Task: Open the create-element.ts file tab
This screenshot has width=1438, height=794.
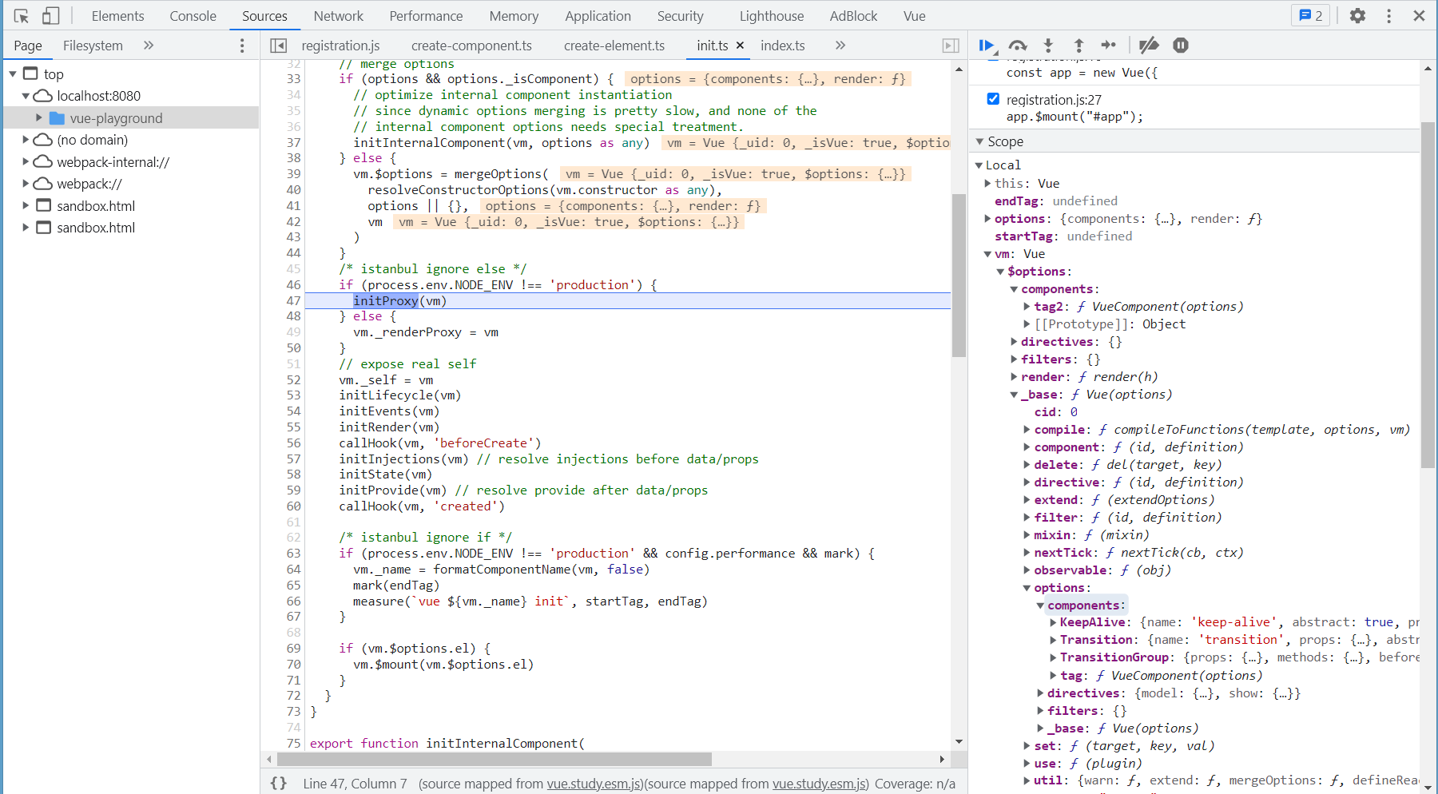Action: (614, 46)
